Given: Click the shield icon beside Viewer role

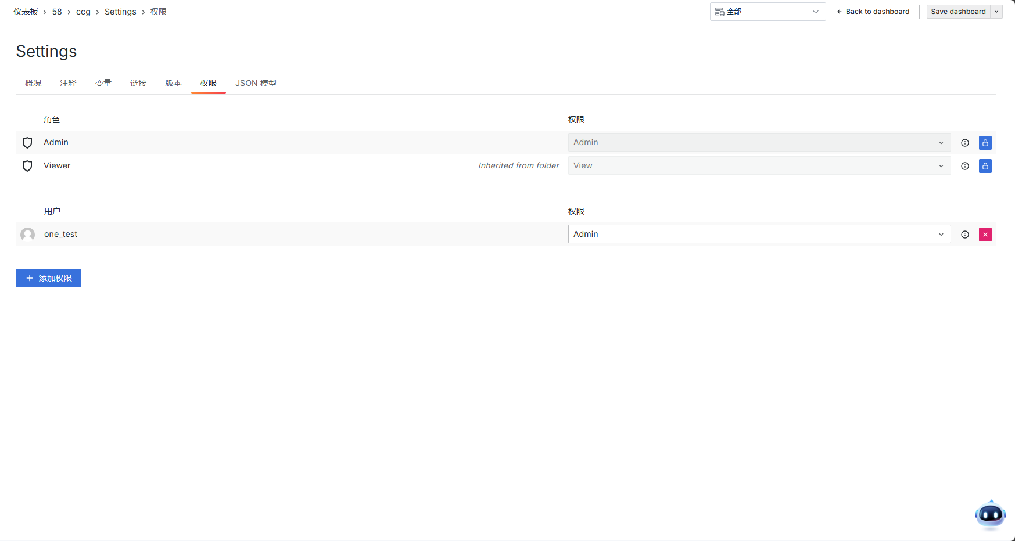Looking at the screenshot, I should 27,166.
